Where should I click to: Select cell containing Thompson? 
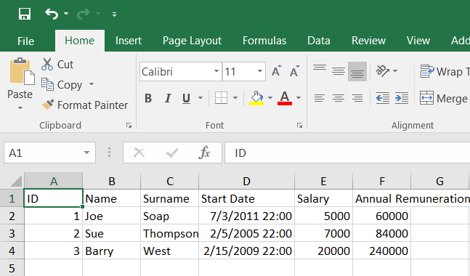(170, 233)
